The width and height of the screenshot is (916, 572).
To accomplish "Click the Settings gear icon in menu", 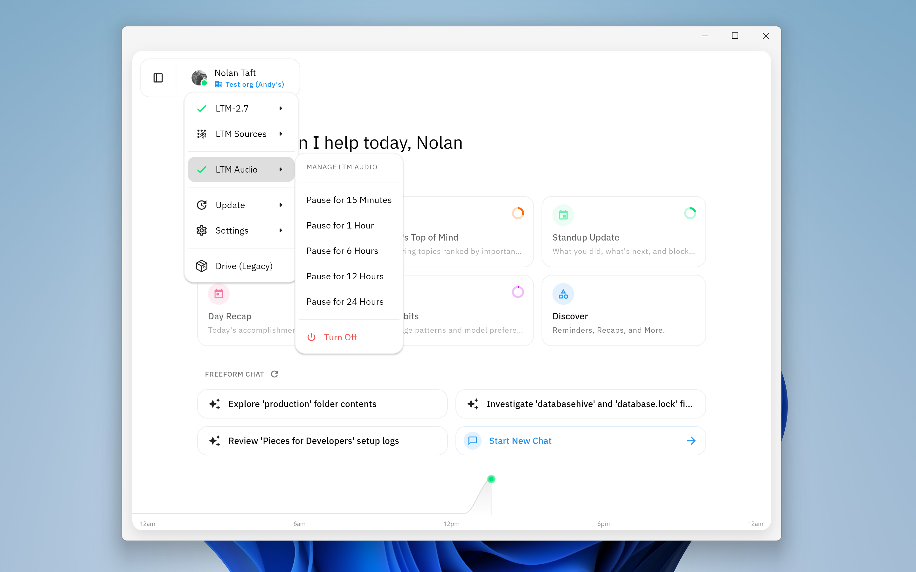I will tap(202, 230).
